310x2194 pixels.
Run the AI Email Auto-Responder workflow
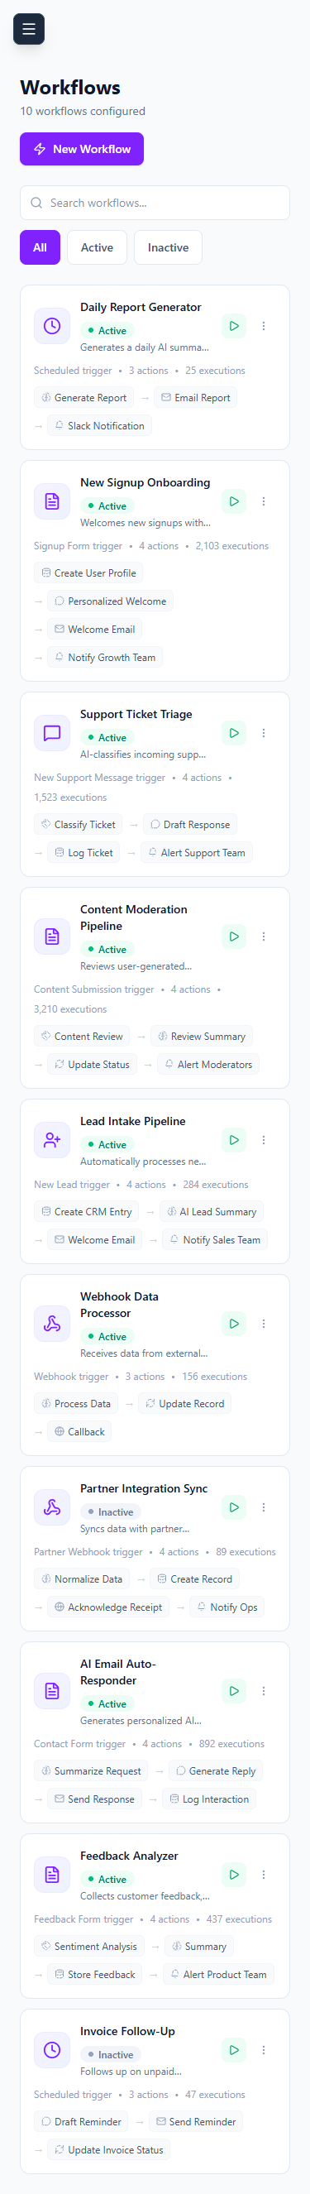(233, 1692)
